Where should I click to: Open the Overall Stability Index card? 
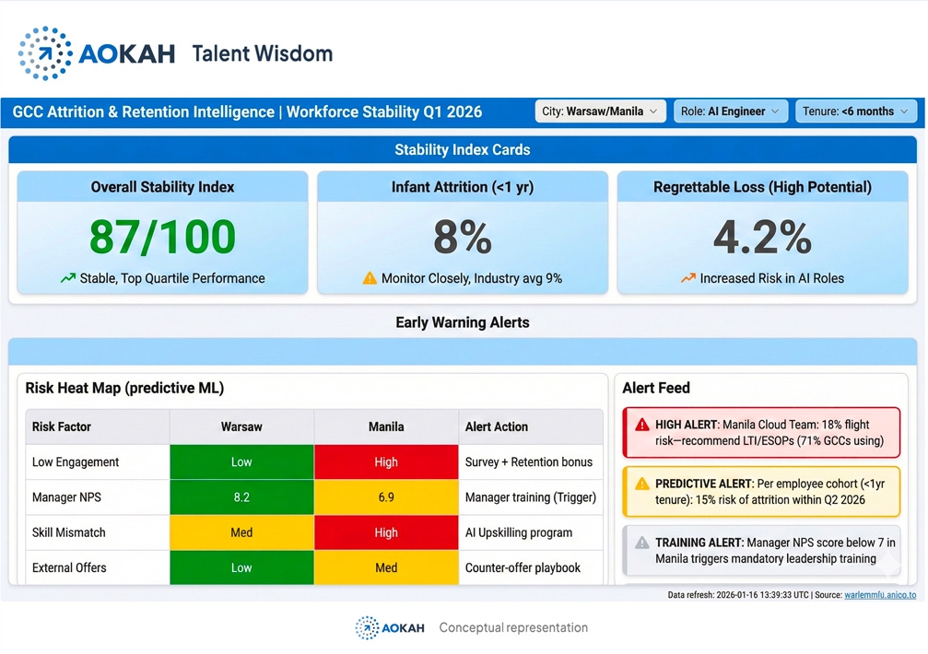pyautogui.click(x=162, y=232)
